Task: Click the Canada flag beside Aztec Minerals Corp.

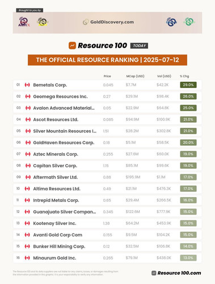Action: pos(28,154)
